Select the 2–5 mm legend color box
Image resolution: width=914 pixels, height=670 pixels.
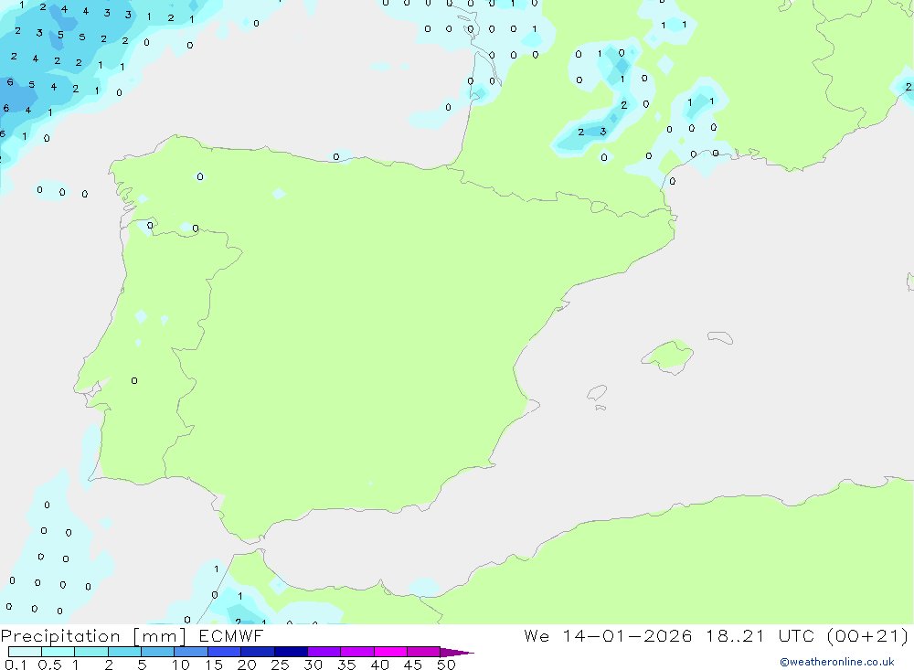point(124,652)
